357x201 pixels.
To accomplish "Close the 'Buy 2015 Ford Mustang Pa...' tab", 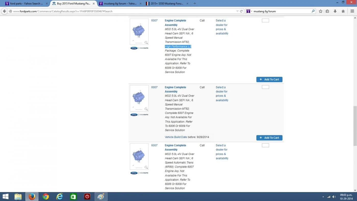I will coord(94,4).
